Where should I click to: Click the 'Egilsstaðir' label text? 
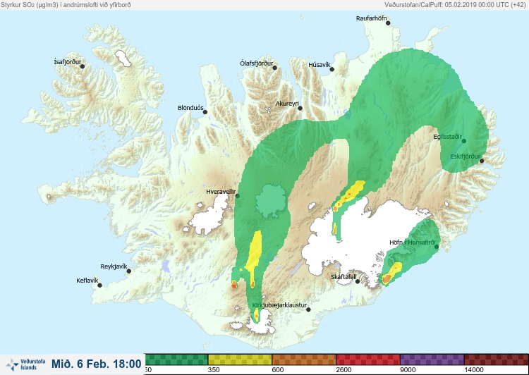point(447,137)
